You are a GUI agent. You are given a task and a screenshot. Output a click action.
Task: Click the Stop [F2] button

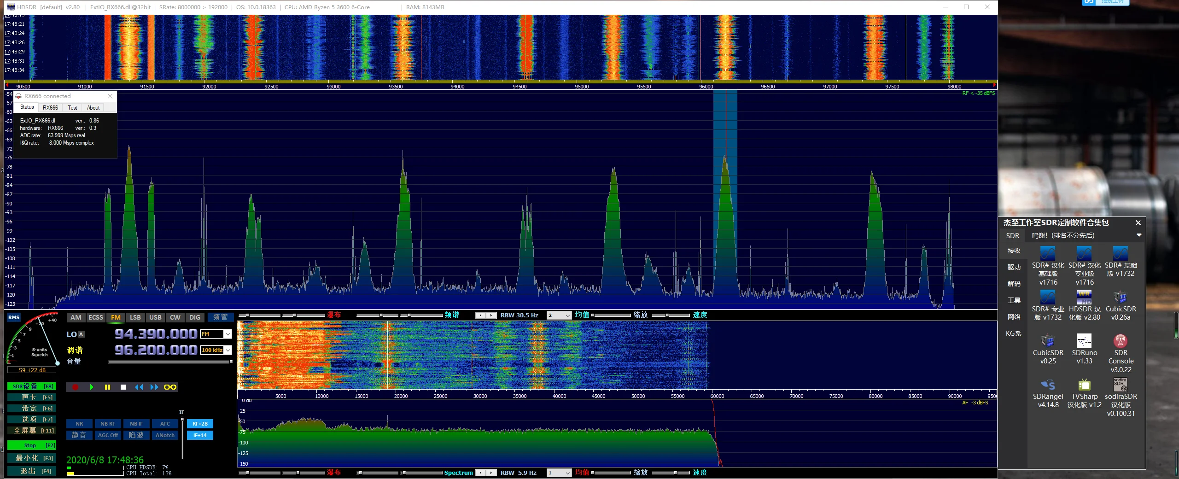point(32,445)
